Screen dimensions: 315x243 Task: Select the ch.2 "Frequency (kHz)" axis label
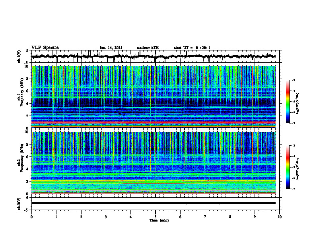tap(22, 158)
